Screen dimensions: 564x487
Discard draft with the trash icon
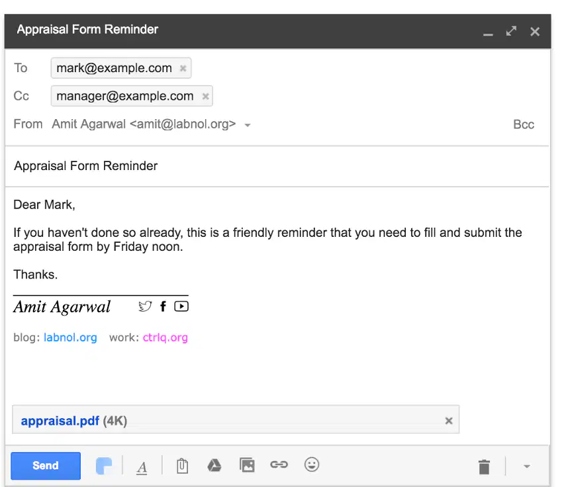pos(484,467)
